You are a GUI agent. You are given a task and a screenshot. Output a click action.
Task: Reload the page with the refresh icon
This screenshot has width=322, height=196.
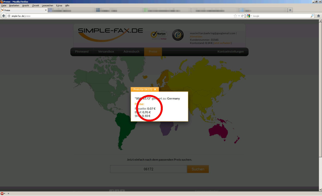coord(243,16)
